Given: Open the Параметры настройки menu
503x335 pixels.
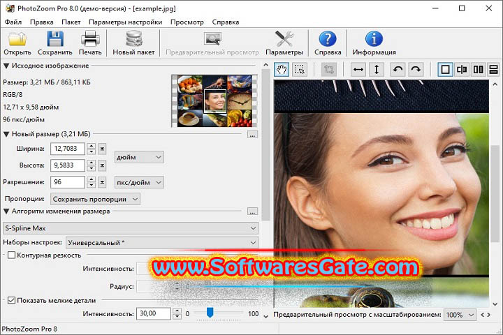Looking at the screenshot, I should (126, 22).
